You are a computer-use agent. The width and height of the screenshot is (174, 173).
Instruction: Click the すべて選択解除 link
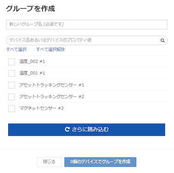click(50, 49)
